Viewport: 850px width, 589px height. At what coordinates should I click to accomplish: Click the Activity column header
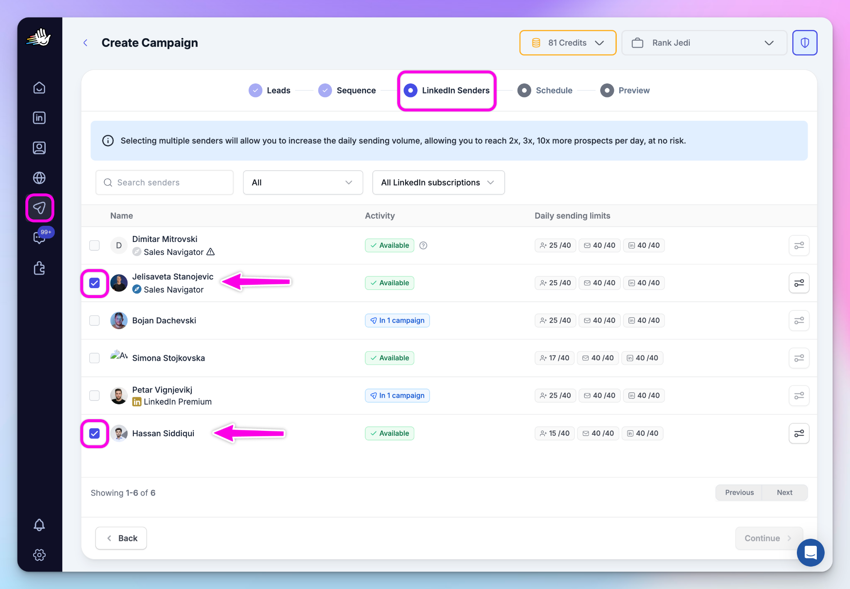click(380, 216)
